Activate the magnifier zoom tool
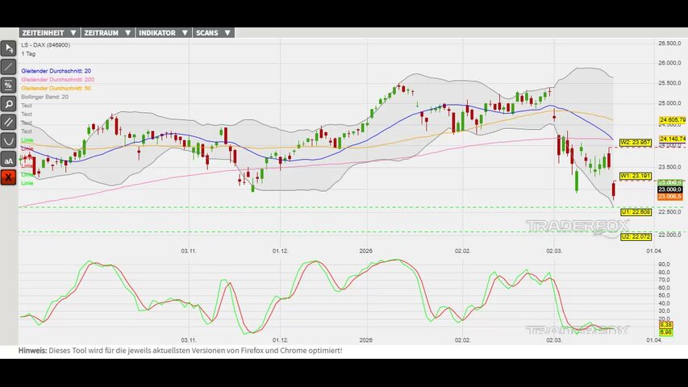 9,104
